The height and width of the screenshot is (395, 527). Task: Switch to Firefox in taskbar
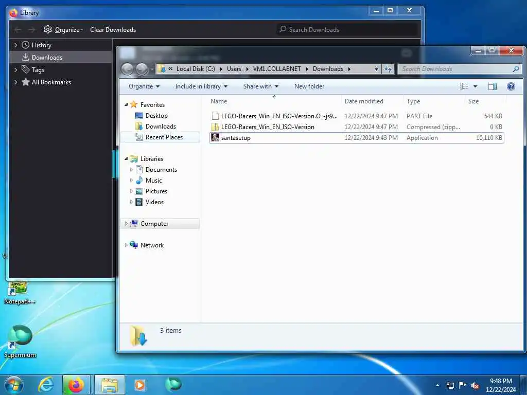click(x=76, y=385)
